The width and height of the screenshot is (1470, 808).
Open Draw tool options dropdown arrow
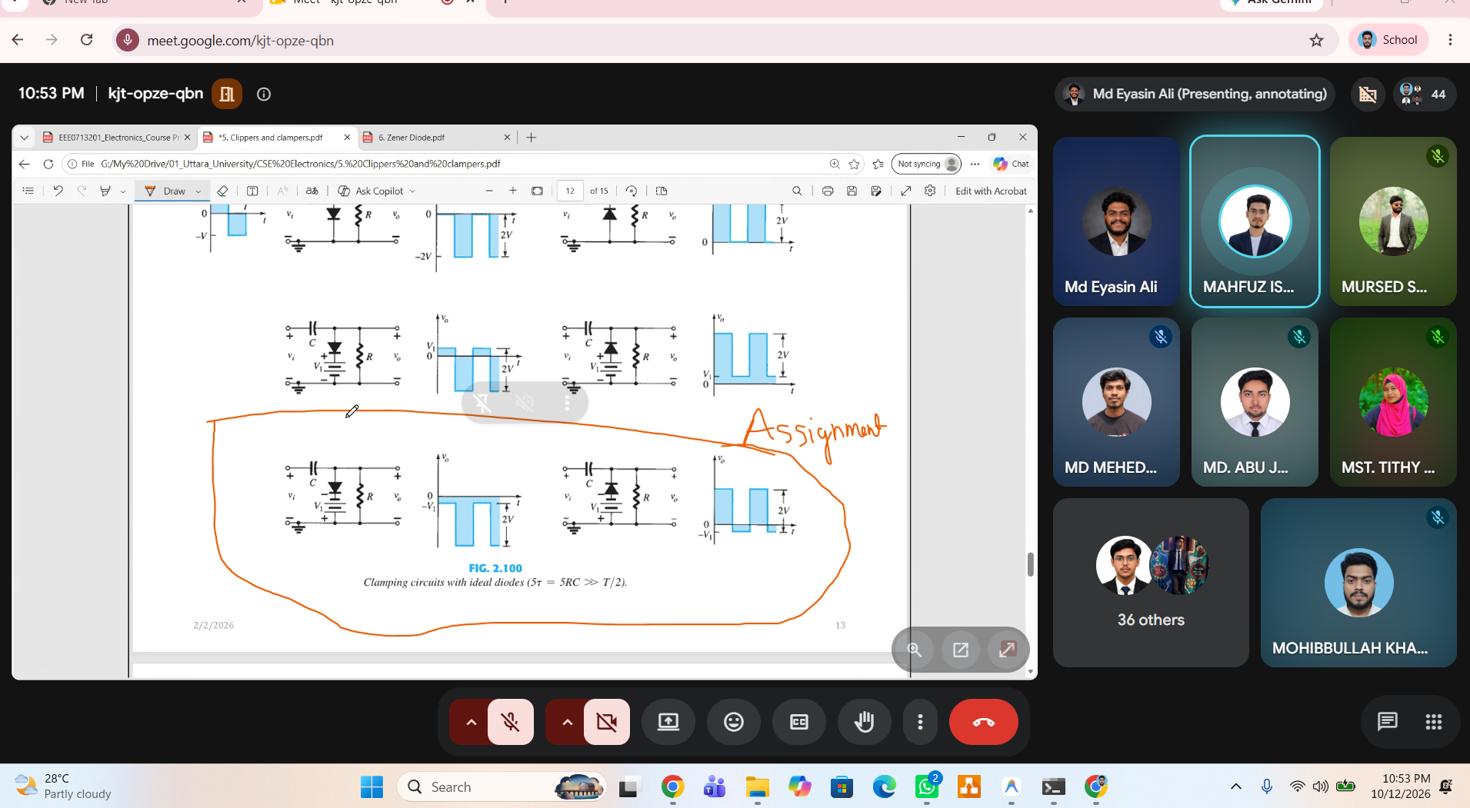[198, 191]
